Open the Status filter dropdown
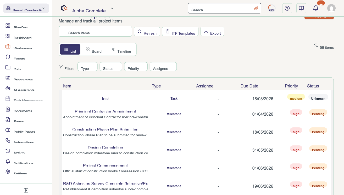Viewport: 344px width, 195px height. 111,67
